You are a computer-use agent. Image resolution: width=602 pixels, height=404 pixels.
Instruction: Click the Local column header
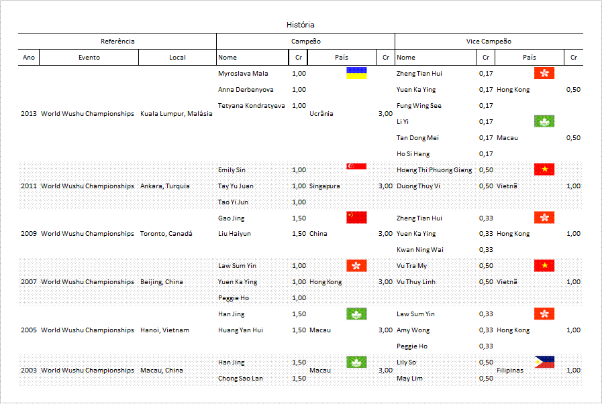(x=177, y=58)
